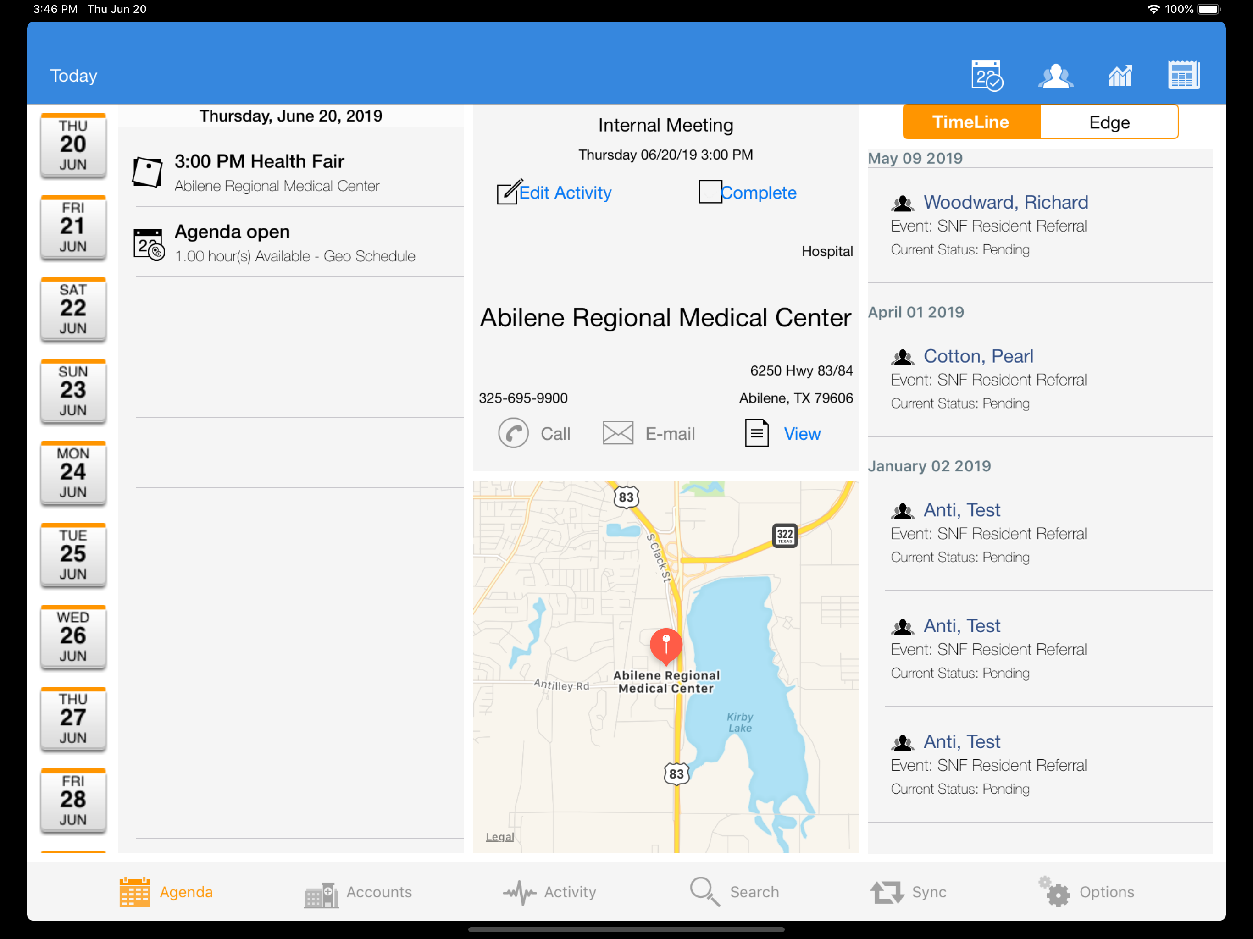Select Tuesday June 25 date tile
1253x939 pixels.
[73, 555]
